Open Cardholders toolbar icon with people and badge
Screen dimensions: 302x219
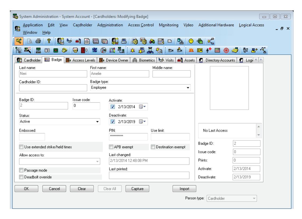60,41
